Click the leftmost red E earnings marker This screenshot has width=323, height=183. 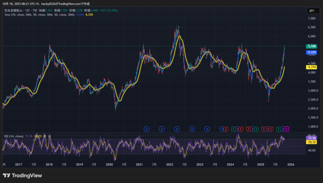pos(226,129)
